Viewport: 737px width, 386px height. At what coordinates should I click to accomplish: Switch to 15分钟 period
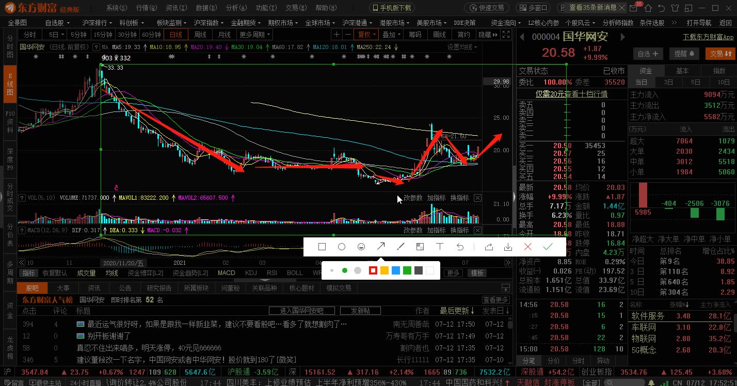(103, 35)
